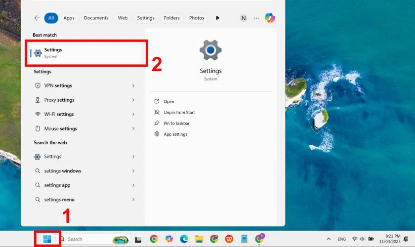
Task: Expand the Wi-Fi settings chevron
Action: coord(133,114)
